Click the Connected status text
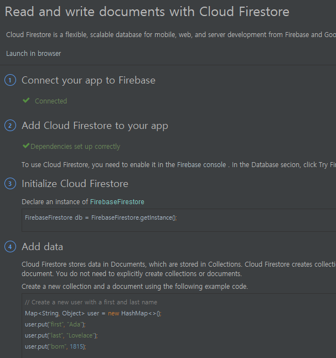 click(x=51, y=101)
